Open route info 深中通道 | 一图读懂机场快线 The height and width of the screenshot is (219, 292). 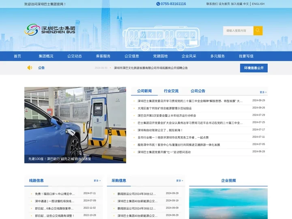55,201
